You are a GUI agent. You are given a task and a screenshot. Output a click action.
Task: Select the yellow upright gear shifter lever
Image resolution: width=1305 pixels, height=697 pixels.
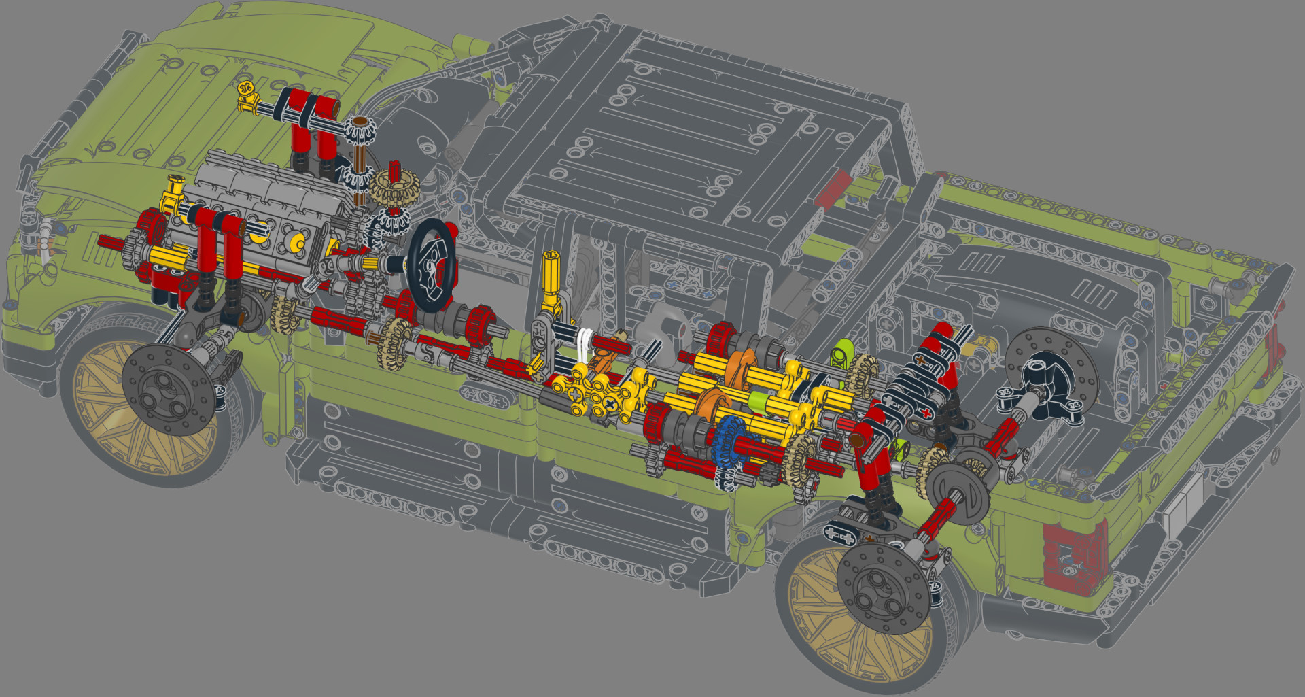(551, 281)
